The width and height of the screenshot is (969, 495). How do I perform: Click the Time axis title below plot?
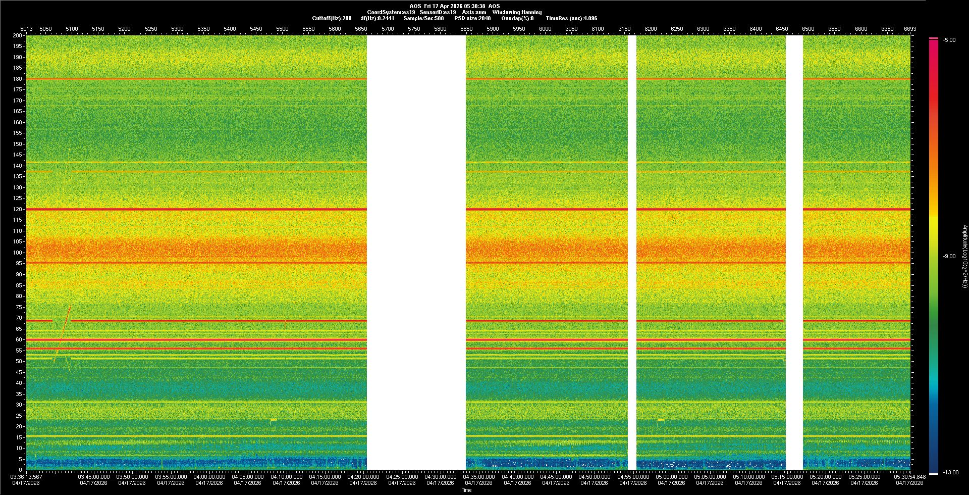466,490
